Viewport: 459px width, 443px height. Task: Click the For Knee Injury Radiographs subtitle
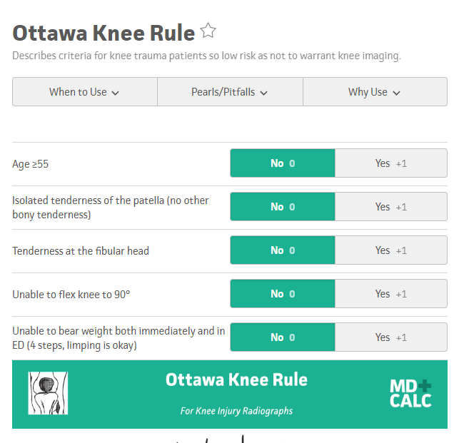[236, 411]
